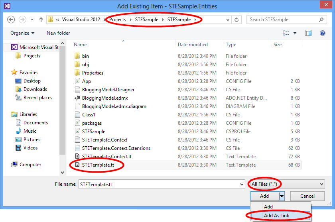Click the Forward navigation arrow

tap(22, 20)
